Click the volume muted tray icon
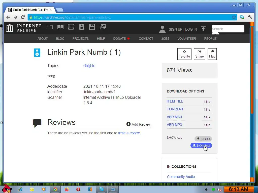This screenshot has width=258, height=193. click(219, 190)
